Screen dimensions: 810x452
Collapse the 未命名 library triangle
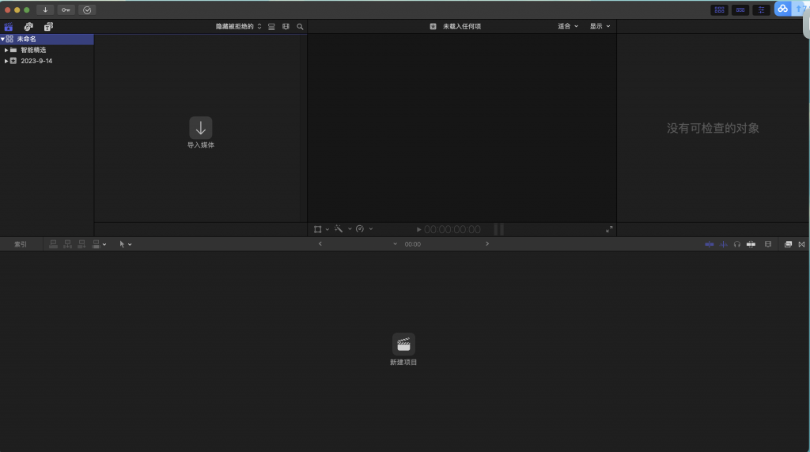[2, 40]
